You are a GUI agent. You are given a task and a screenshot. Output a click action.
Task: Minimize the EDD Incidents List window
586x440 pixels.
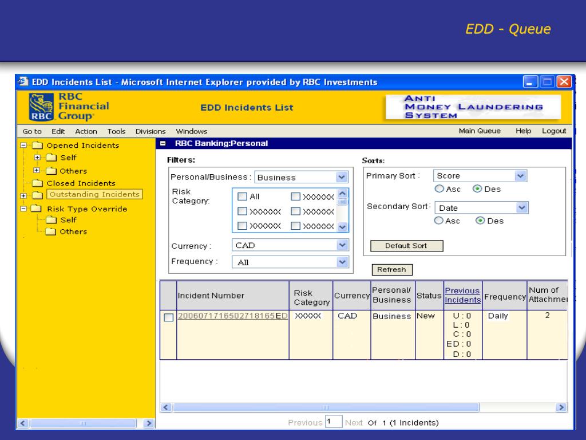[x=530, y=81]
